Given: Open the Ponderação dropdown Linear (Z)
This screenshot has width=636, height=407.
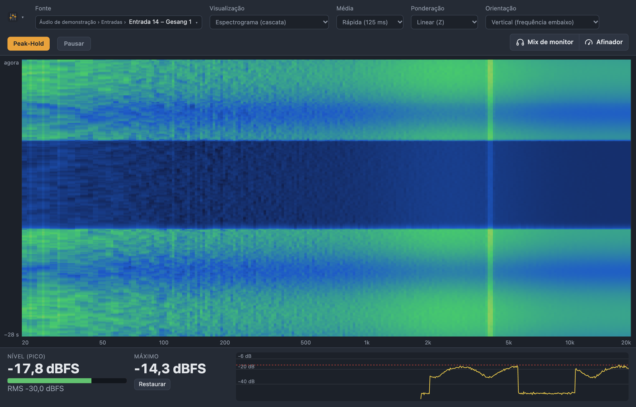Looking at the screenshot, I should (444, 22).
